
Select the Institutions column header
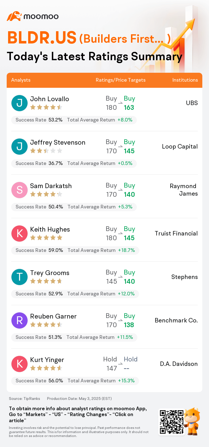[185, 80]
